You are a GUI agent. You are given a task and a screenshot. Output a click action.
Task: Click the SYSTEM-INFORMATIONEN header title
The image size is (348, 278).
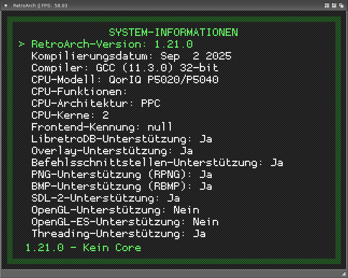pos(173,32)
